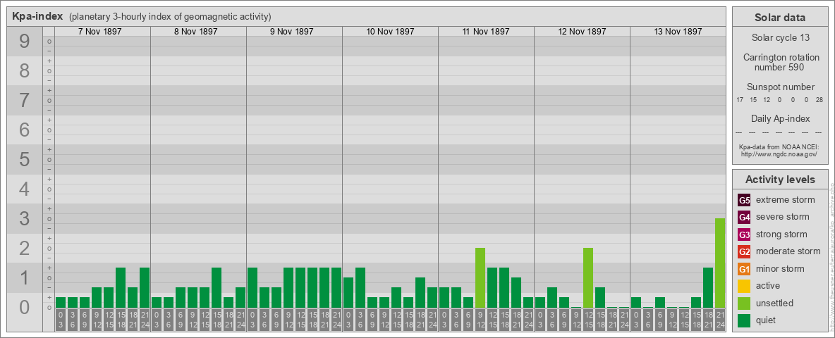Click Kp scale number 5 on axis
This screenshot has height=338, width=835.
(x=25, y=159)
